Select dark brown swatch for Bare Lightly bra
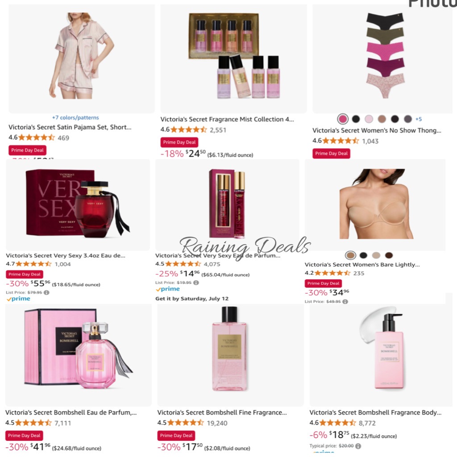The height and width of the screenshot is (457, 457). point(389,255)
